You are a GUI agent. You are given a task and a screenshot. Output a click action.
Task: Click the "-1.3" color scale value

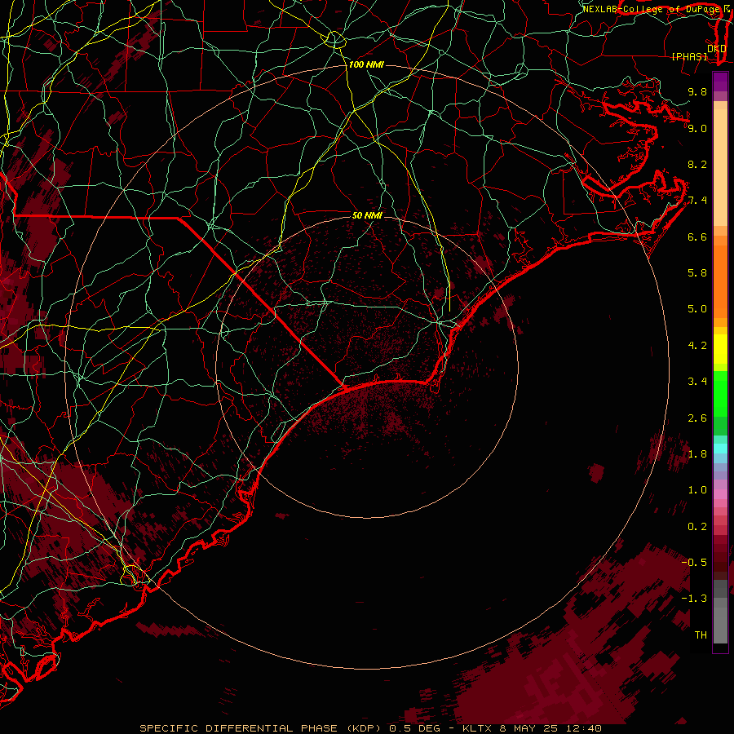pos(694,599)
